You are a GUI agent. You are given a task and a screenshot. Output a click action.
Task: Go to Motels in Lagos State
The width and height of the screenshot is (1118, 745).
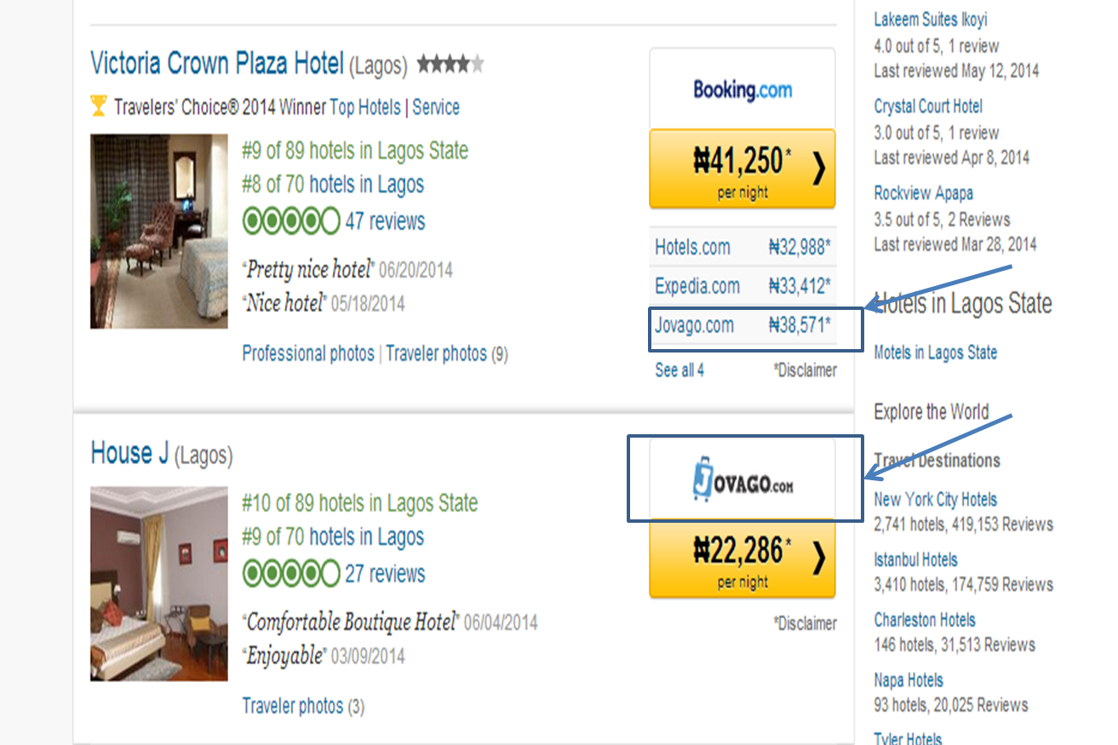tap(935, 352)
